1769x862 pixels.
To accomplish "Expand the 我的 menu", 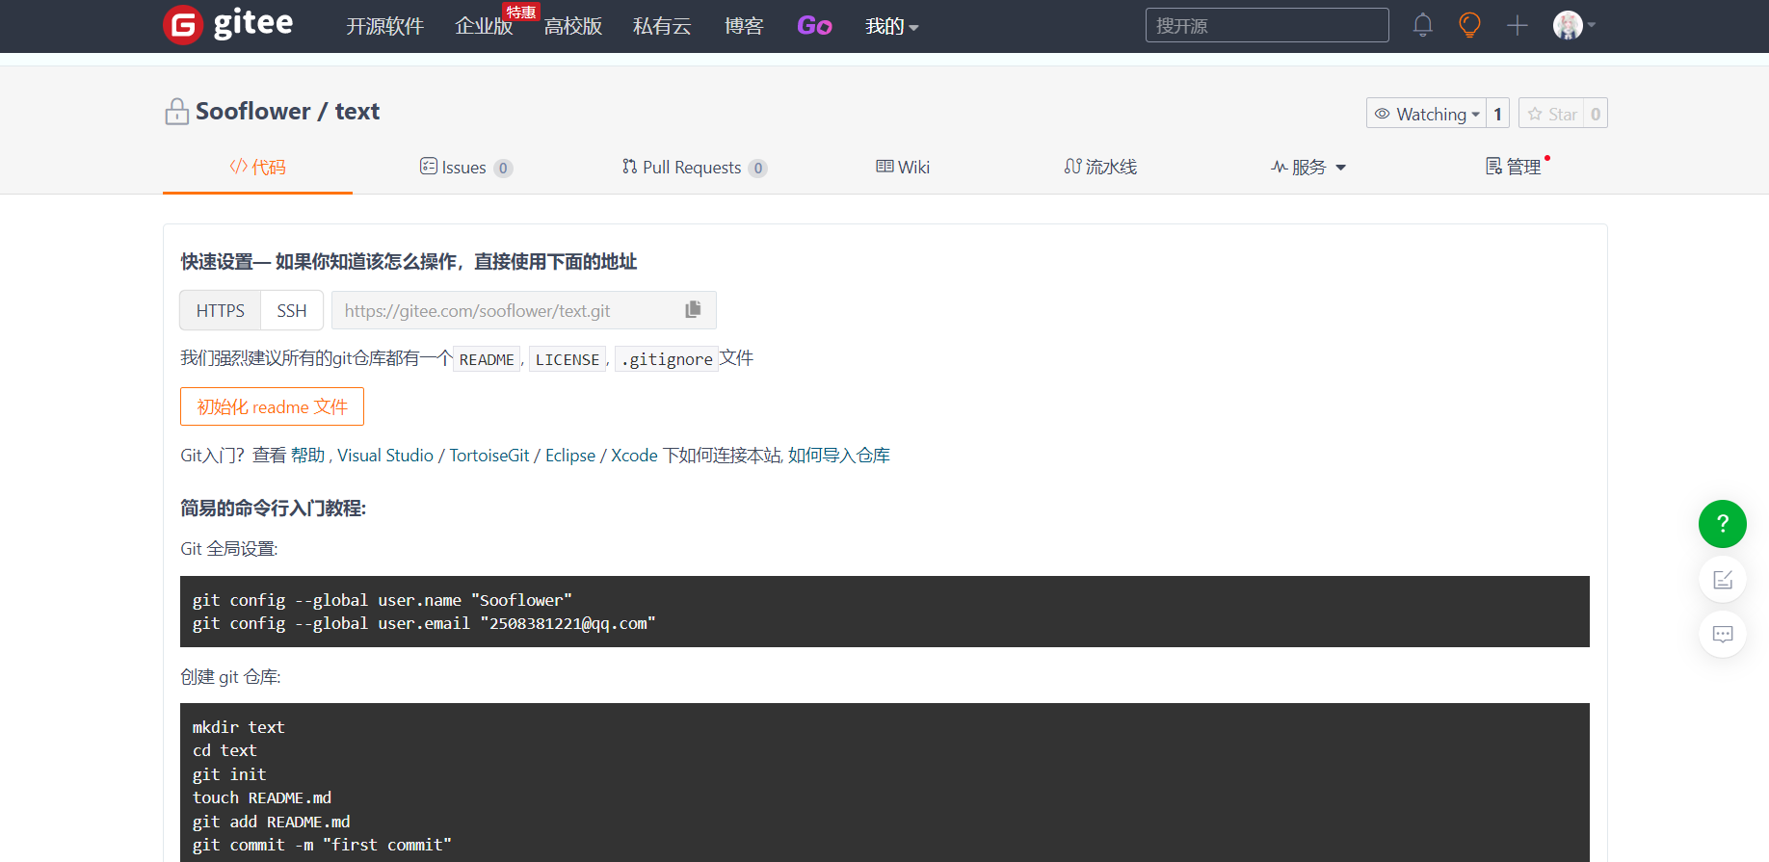I will [x=891, y=26].
